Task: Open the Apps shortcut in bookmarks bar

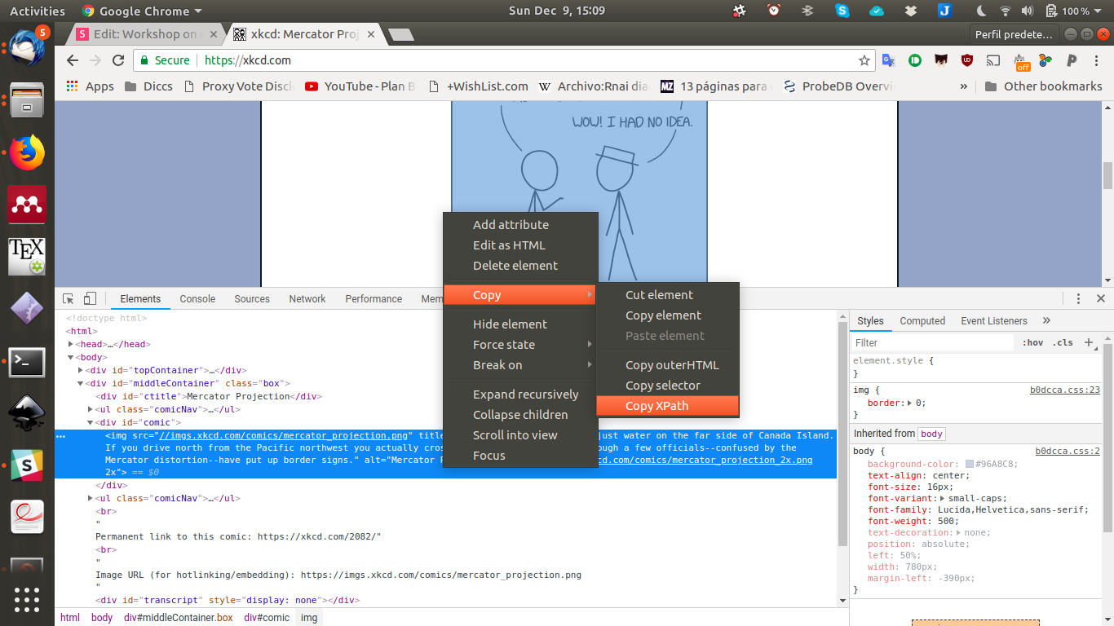Action: (90, 86)
